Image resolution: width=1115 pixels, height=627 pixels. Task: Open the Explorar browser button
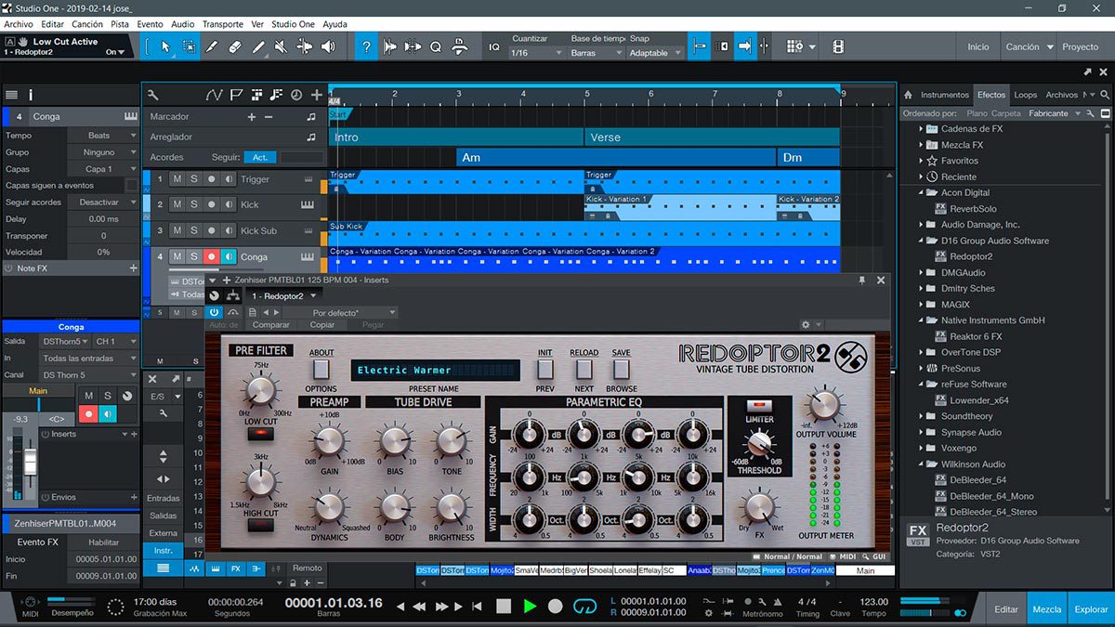1091,609
